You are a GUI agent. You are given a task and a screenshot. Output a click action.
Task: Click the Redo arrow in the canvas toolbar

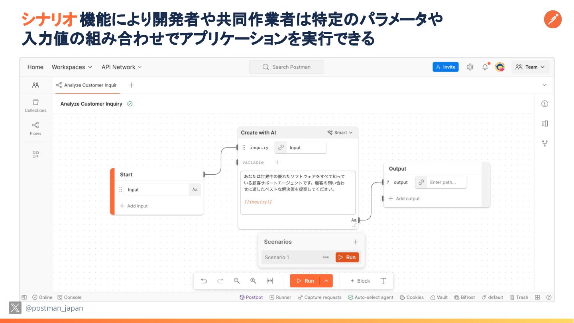click(220, 281)
